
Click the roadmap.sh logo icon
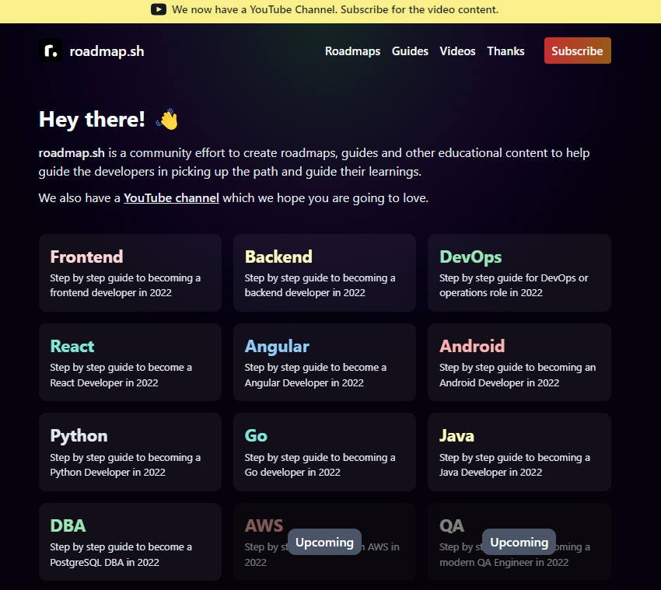(51, 51)
